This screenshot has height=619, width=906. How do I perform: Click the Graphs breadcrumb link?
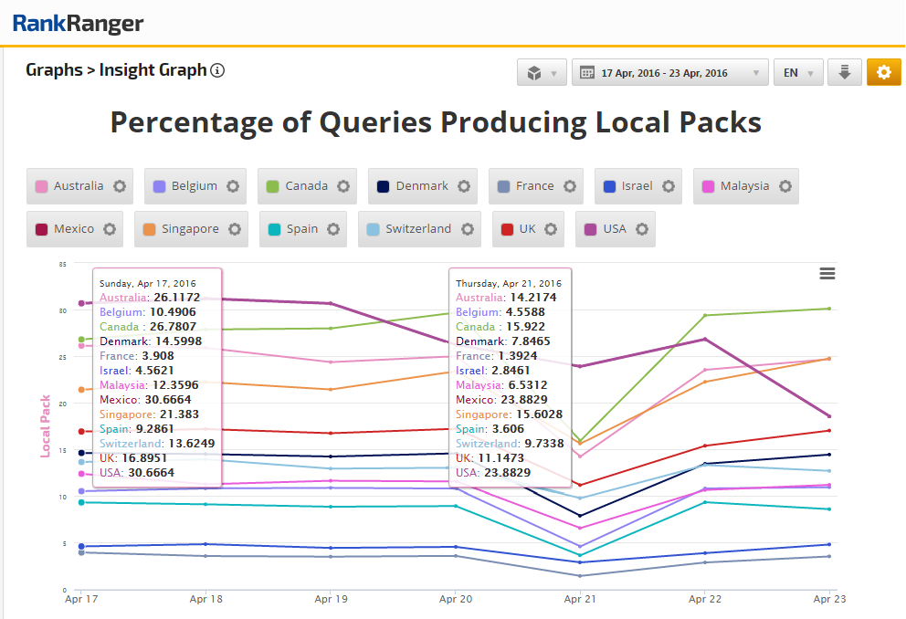point(54,70)
